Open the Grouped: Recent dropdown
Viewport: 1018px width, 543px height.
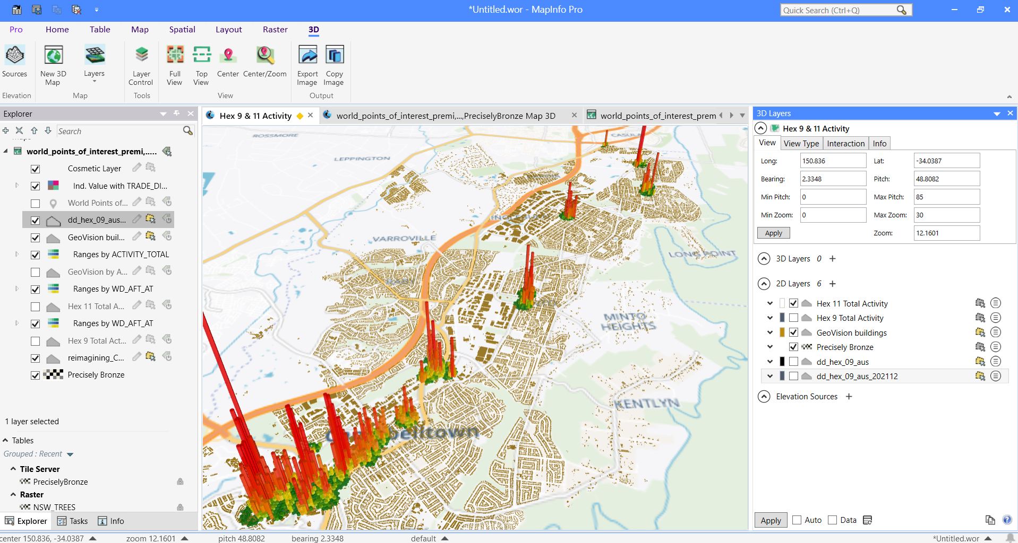coord(70,454)
